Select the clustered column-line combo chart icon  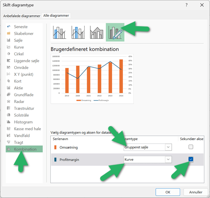(60, 32)
